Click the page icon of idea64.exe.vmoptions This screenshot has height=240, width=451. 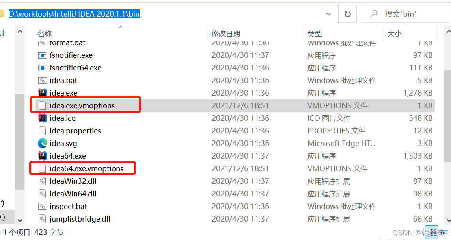point(43,168)
